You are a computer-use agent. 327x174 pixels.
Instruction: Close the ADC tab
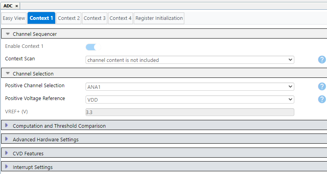tap(17, 6)
